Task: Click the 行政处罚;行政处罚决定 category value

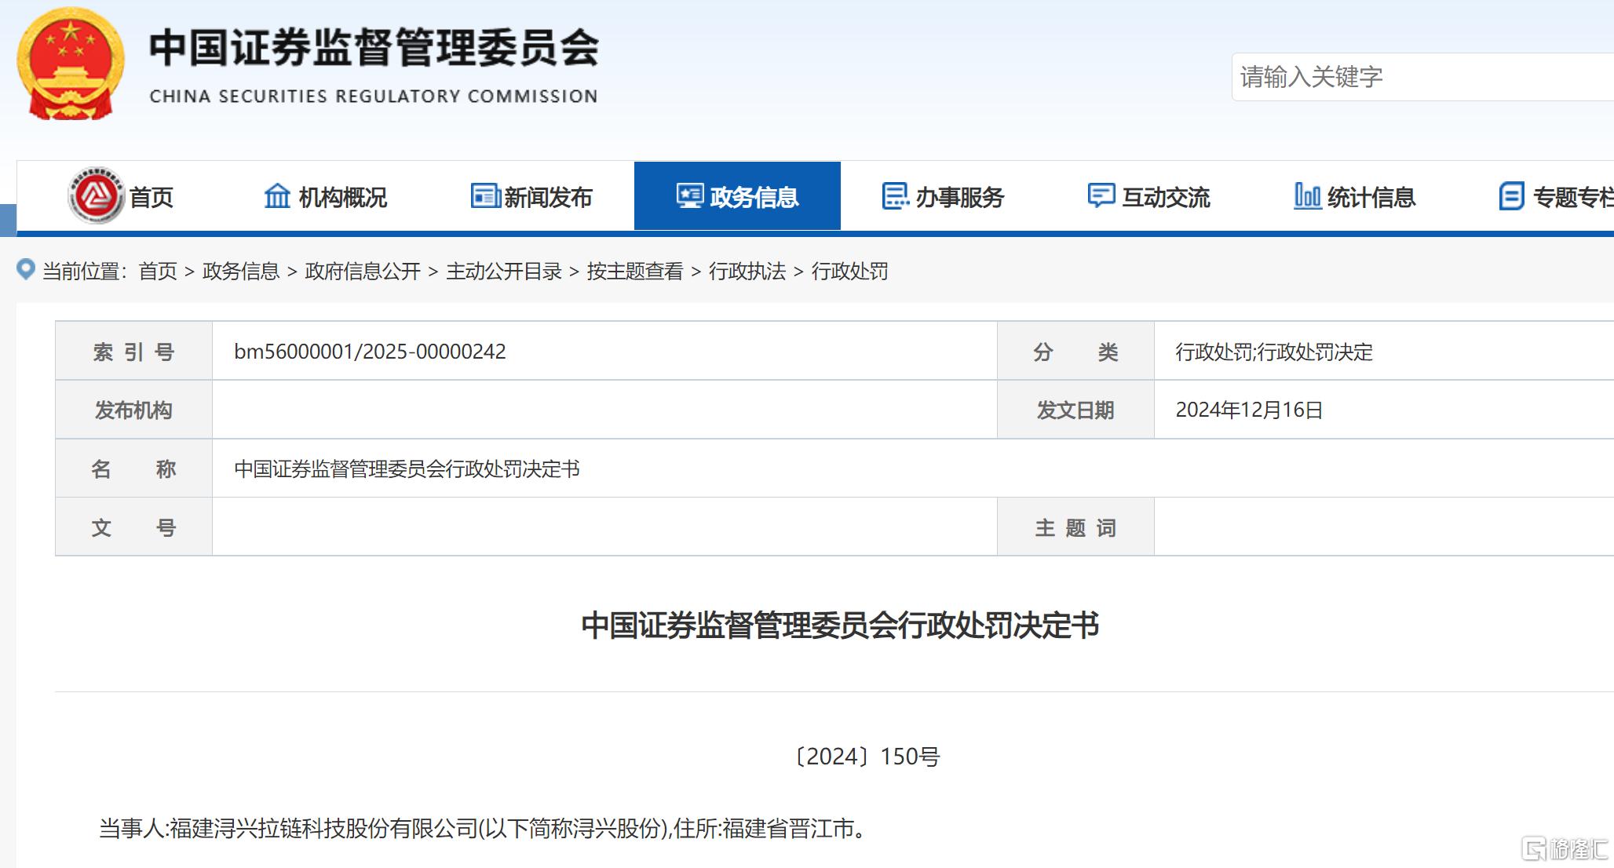Action: 1274,352
